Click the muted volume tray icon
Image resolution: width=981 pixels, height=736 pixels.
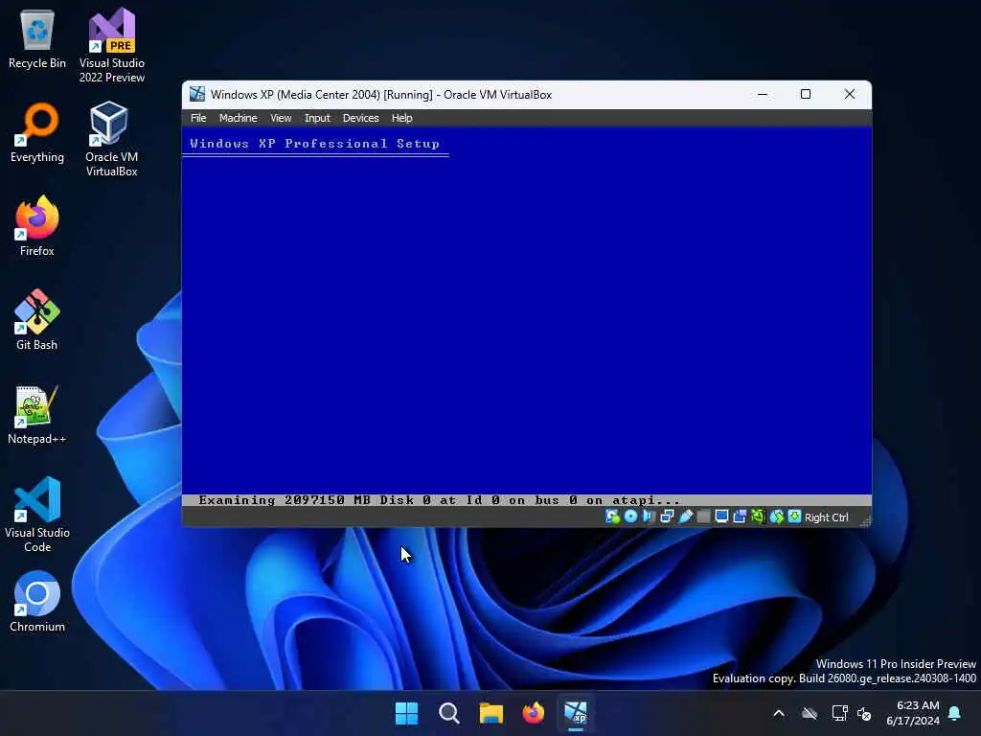point(865,713)
